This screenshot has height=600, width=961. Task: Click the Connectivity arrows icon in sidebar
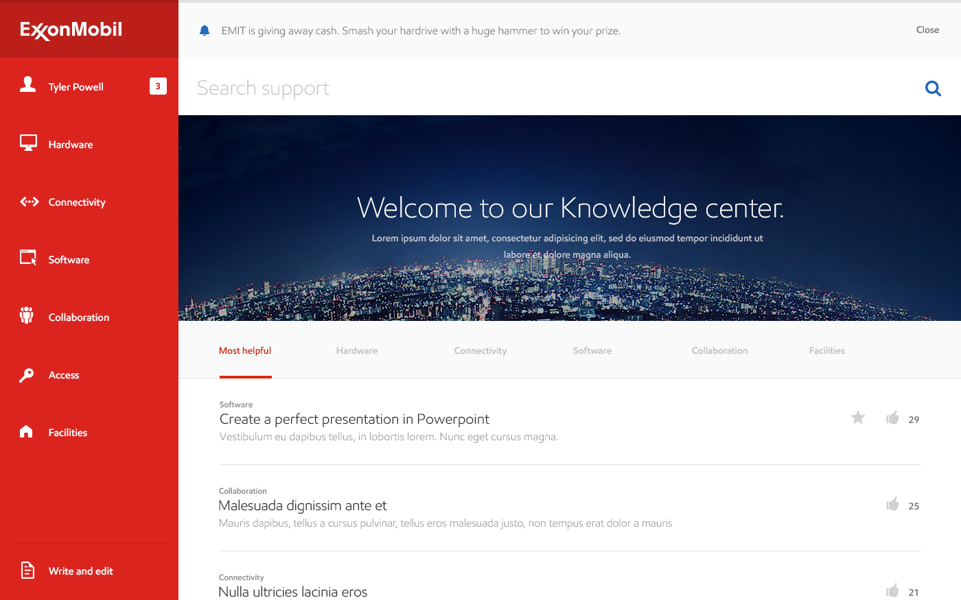point(29,202)
